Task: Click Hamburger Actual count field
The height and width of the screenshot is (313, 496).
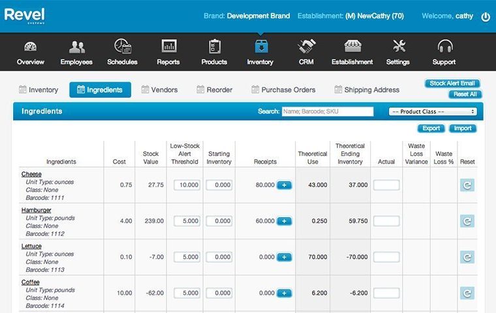Action: point(386,221)
